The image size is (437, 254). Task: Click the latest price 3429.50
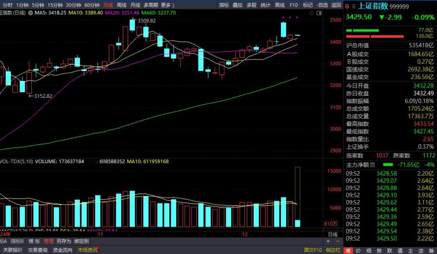click(359, 17)
